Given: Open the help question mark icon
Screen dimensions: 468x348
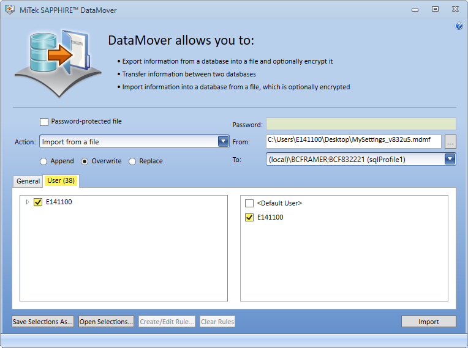Looking at the screenshot, I should point(459,26).
